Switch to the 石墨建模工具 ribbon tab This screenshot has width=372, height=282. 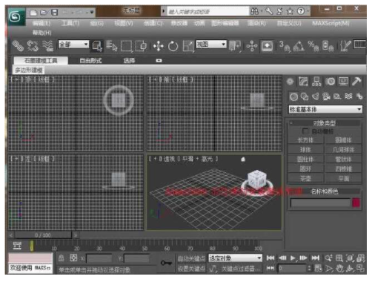pyautogui.click(x=41, y=61)
